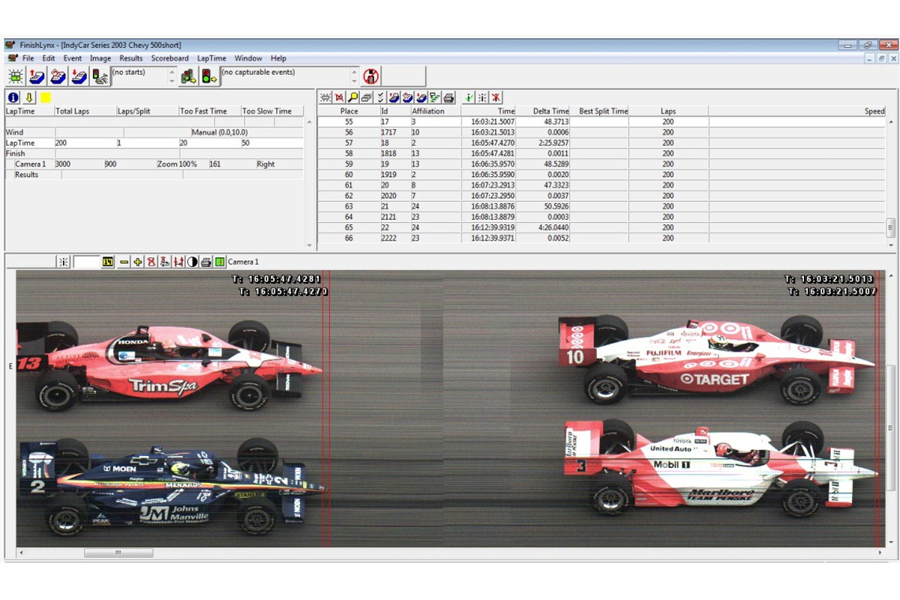900x600 pixels.
Task: Open the Event menu
Action: pos(73,58)
